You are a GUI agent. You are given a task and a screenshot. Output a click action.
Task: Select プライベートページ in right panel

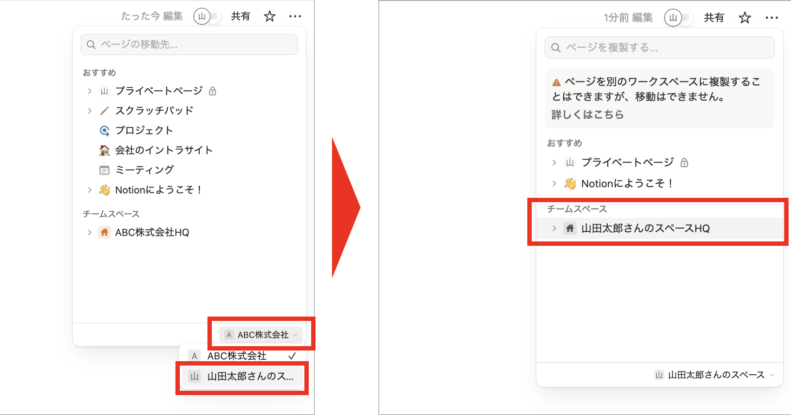(x=628, y=162)
